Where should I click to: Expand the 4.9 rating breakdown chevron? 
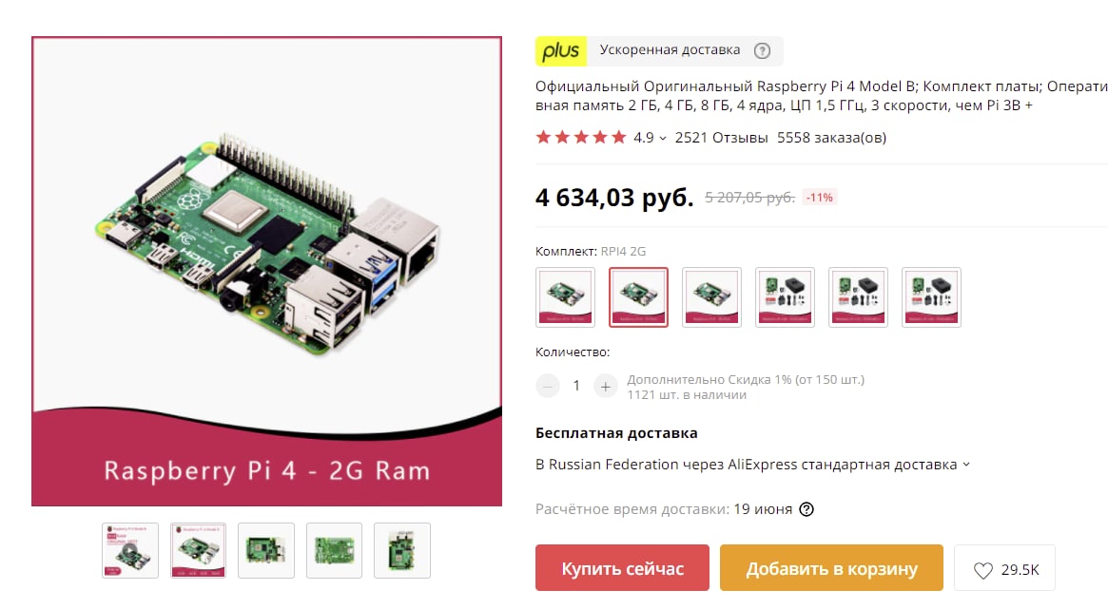click(663, 139)
